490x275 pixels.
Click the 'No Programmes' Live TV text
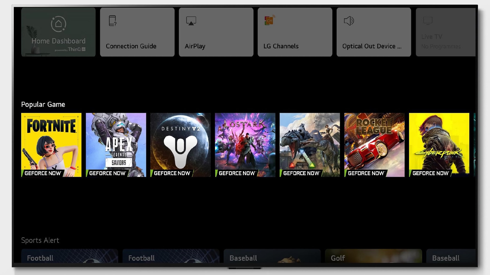(x=441, y=47)
